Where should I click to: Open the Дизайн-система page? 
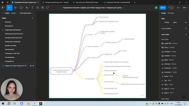(11, 46)
